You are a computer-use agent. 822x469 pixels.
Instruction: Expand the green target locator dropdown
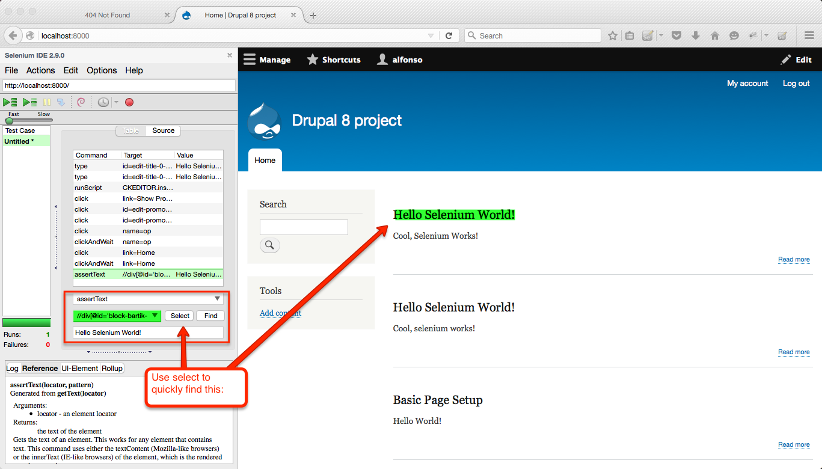tap(155, 316)
